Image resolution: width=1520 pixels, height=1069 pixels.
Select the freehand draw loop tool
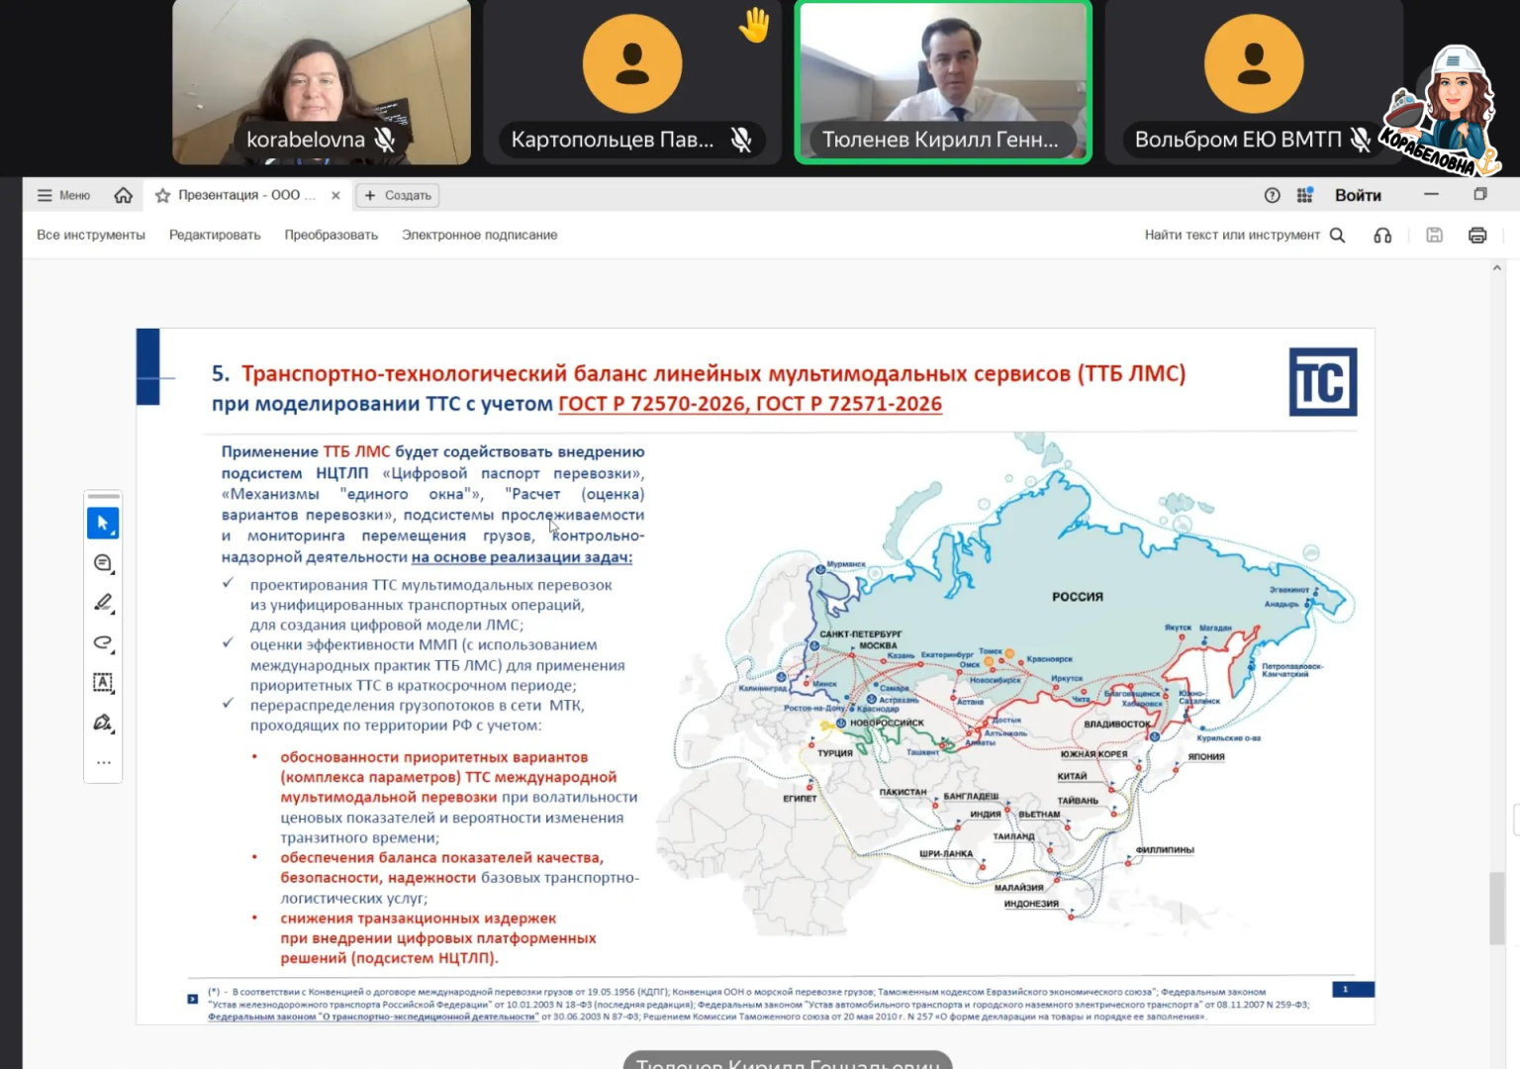click(x=103, y=642)
